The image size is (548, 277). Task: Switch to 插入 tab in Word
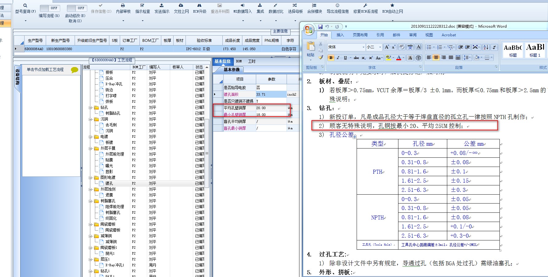click(x=340, y=35)
